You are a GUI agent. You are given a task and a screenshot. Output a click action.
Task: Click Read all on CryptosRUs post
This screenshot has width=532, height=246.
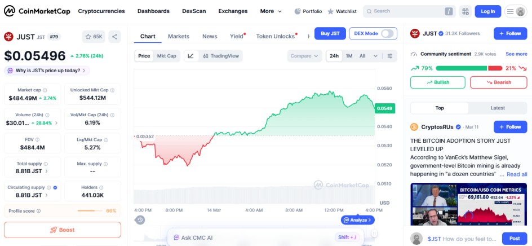click(517, 174)
